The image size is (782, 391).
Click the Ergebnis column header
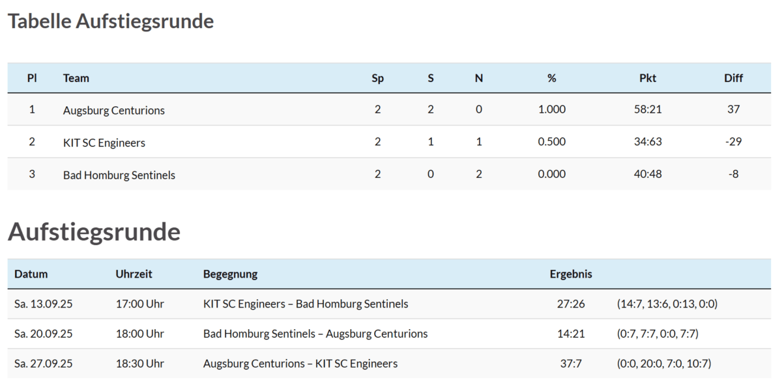point(571,274)
